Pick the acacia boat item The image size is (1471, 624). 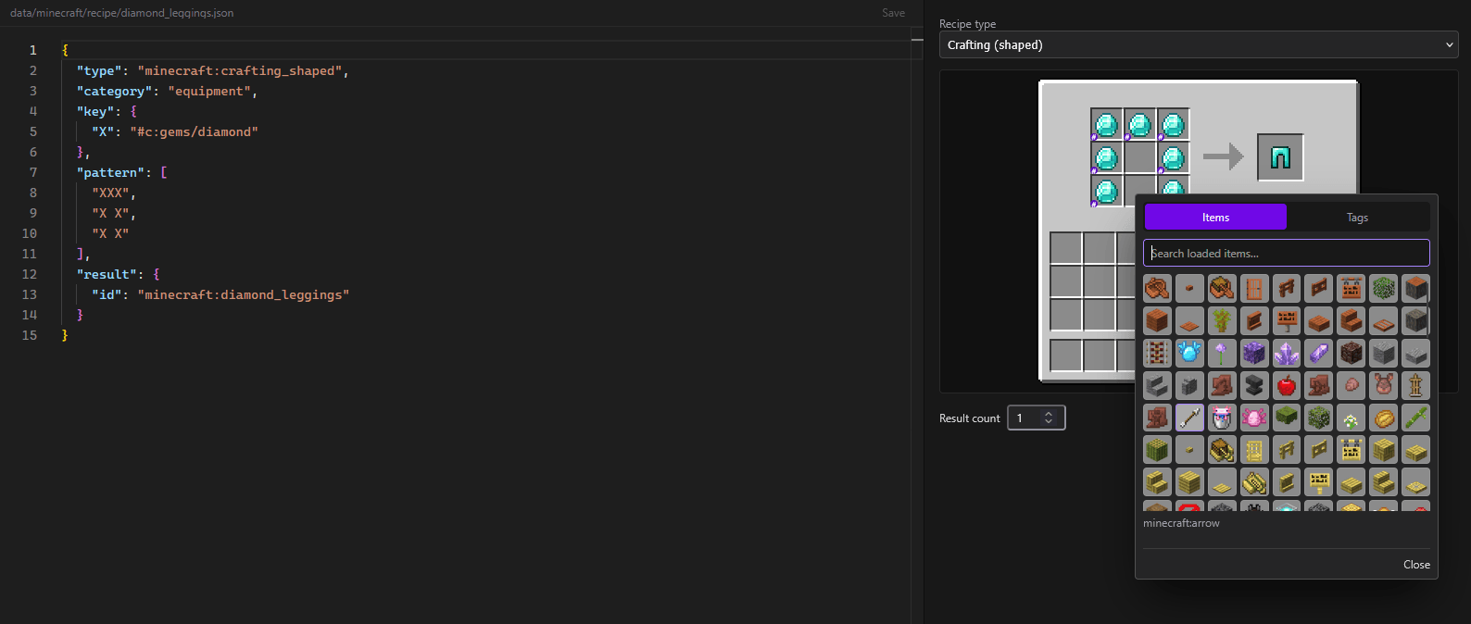click(x=1157, y=288)
